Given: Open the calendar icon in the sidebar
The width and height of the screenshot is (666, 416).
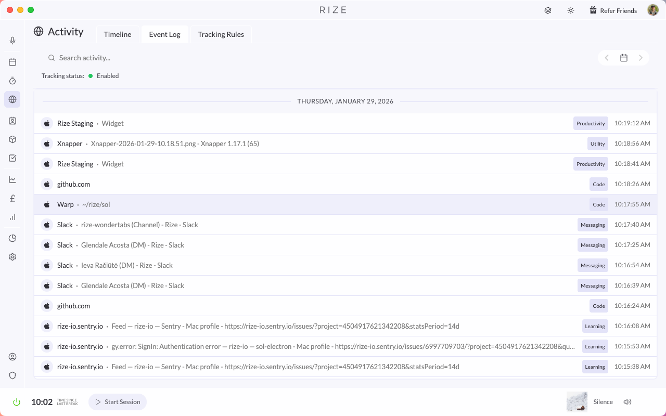Looking at the screenshot, I should 12,61.
